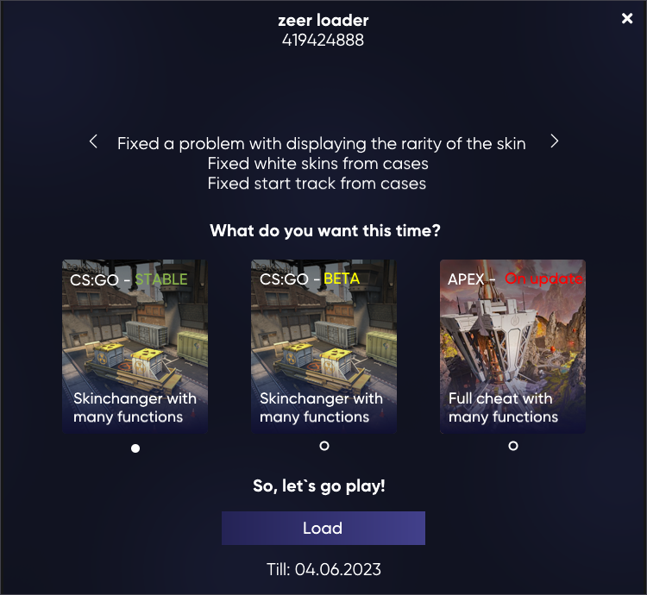Click the red On update label
647x595 pixels.
click(x=543, y=279)
